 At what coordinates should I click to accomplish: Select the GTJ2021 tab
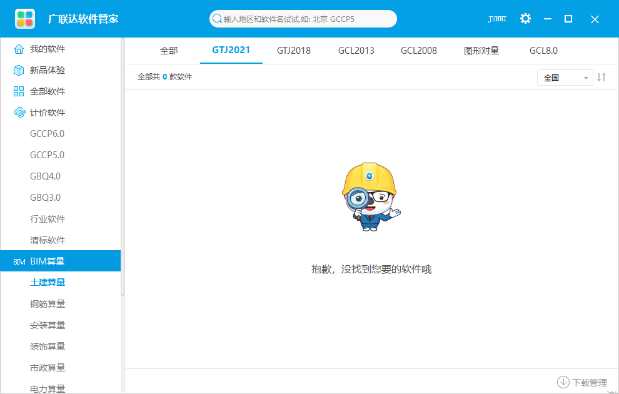click(x=231, y=50)
